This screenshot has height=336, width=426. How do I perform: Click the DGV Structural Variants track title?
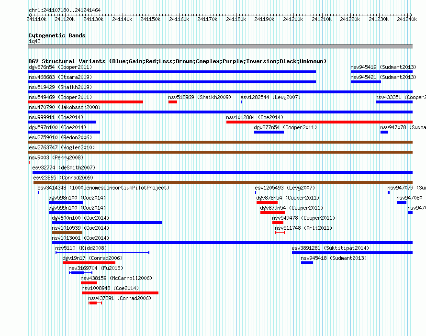coord(178,61)
